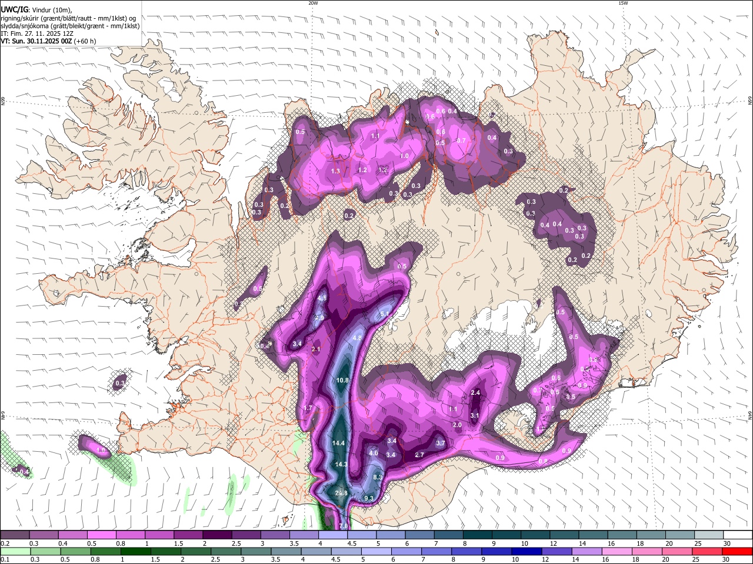Click the deep blue 10 swatch in lower legend row

click(527, 551)
